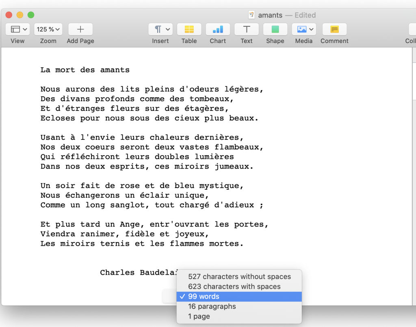Click the line starting 'Ecloses pour nous'
The width and height of the screenshot is (416, 327).
(149, 118)
